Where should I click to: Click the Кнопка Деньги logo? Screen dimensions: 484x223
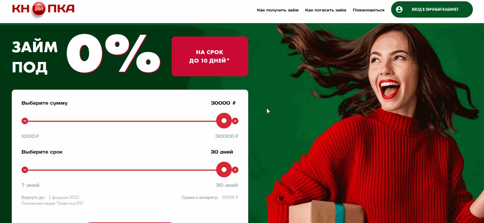click(x=43, y=9)
